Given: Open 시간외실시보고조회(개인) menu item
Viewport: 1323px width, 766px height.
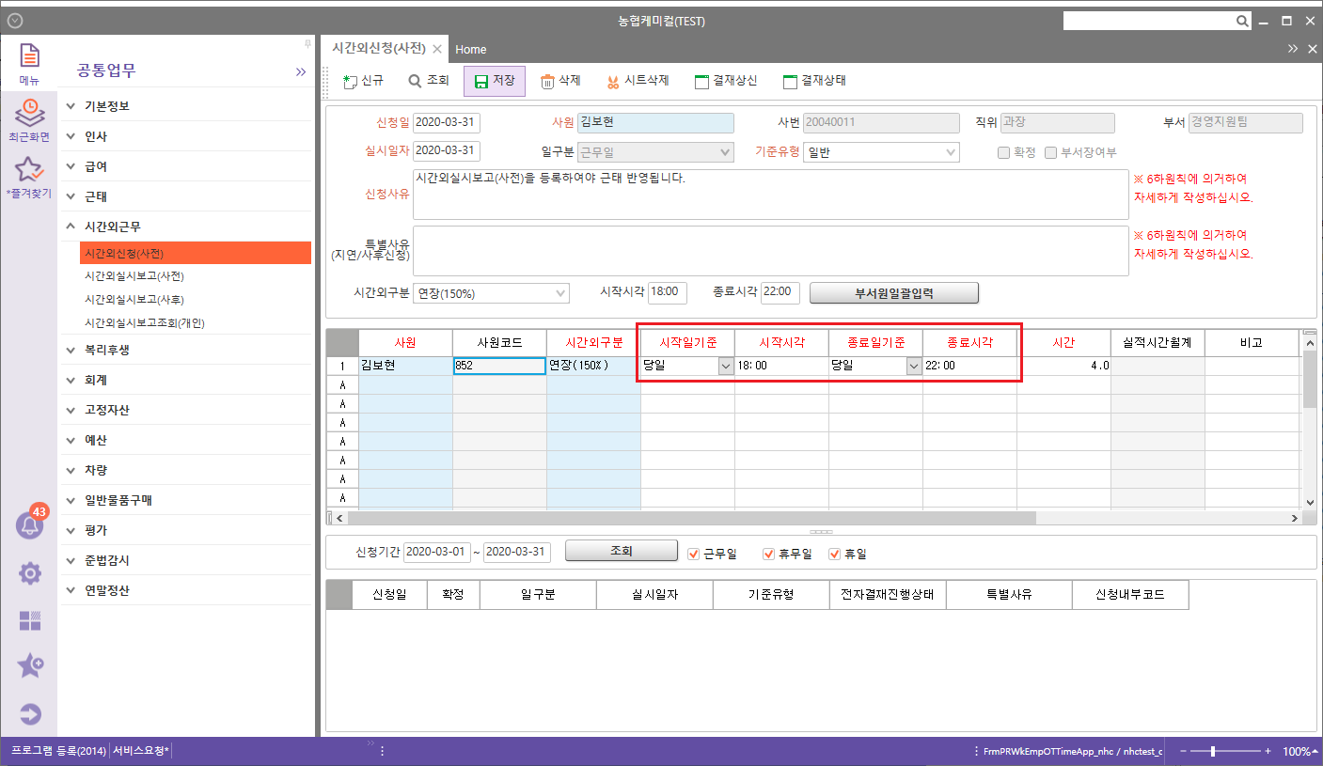Looking at the screenshot, I should [x=145, y=322].
